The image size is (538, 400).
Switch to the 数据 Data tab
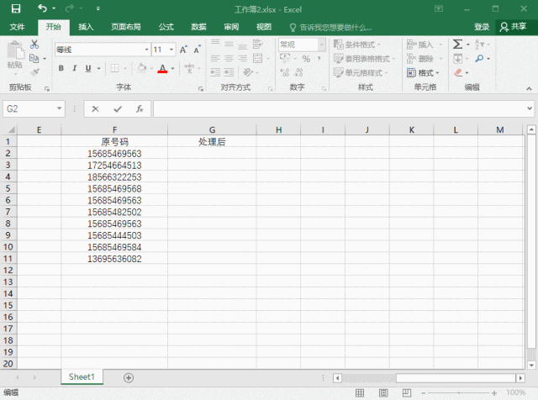click(x=198, y=27)
